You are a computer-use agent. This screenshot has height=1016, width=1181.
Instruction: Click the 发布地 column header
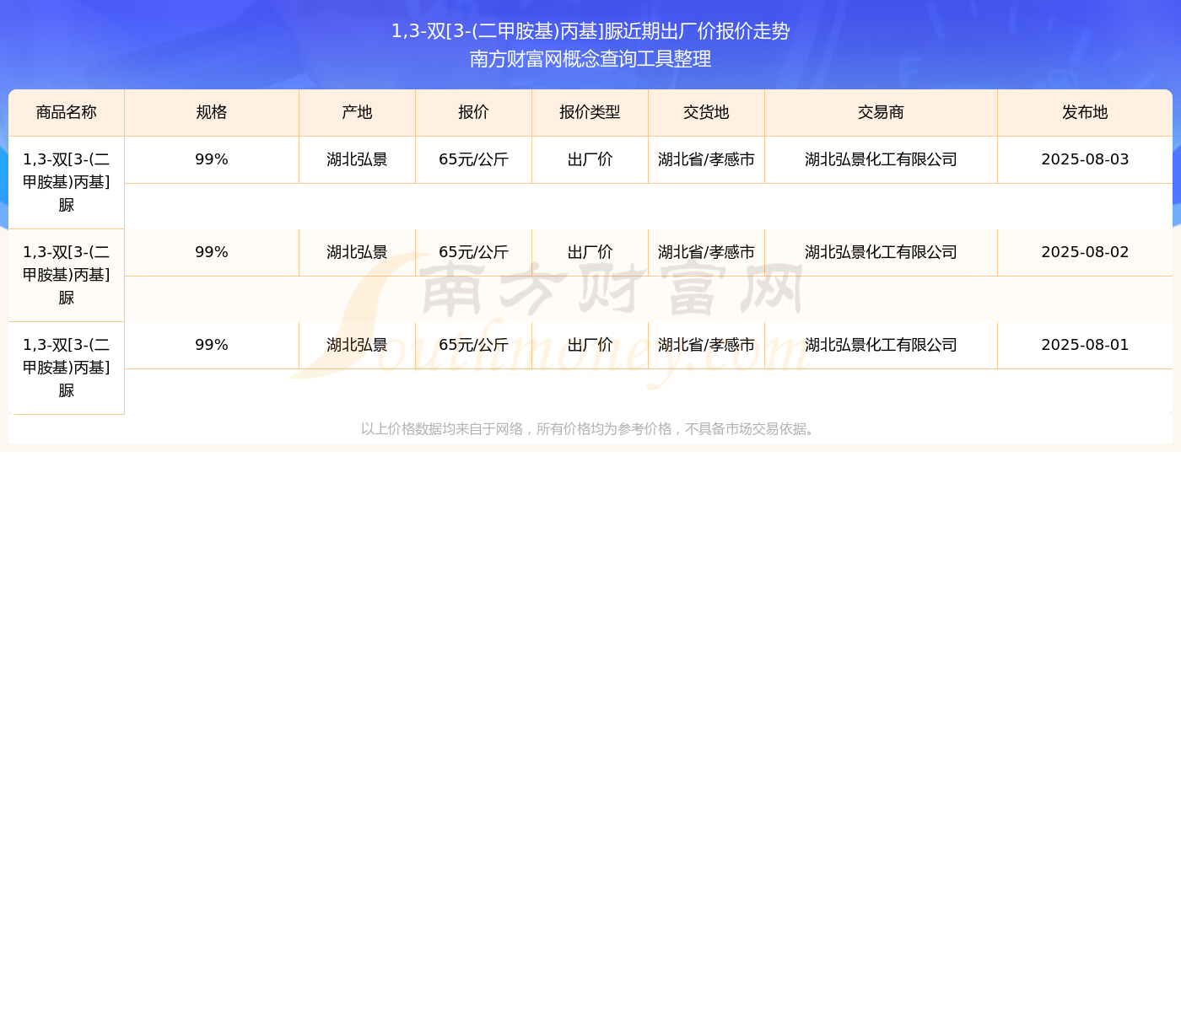coord(1085,112)
